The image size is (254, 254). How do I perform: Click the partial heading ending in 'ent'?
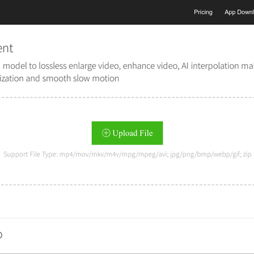[x=7, y=48]
